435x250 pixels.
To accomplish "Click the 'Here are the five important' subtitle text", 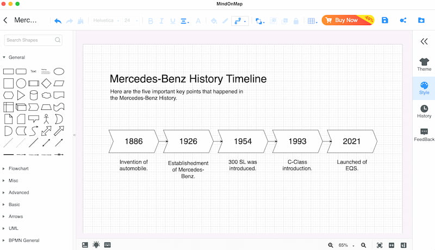I will 176,95.
